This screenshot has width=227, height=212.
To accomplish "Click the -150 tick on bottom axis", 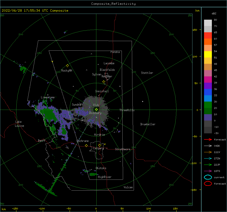I will pyautogui.click(x=15, y=208).
